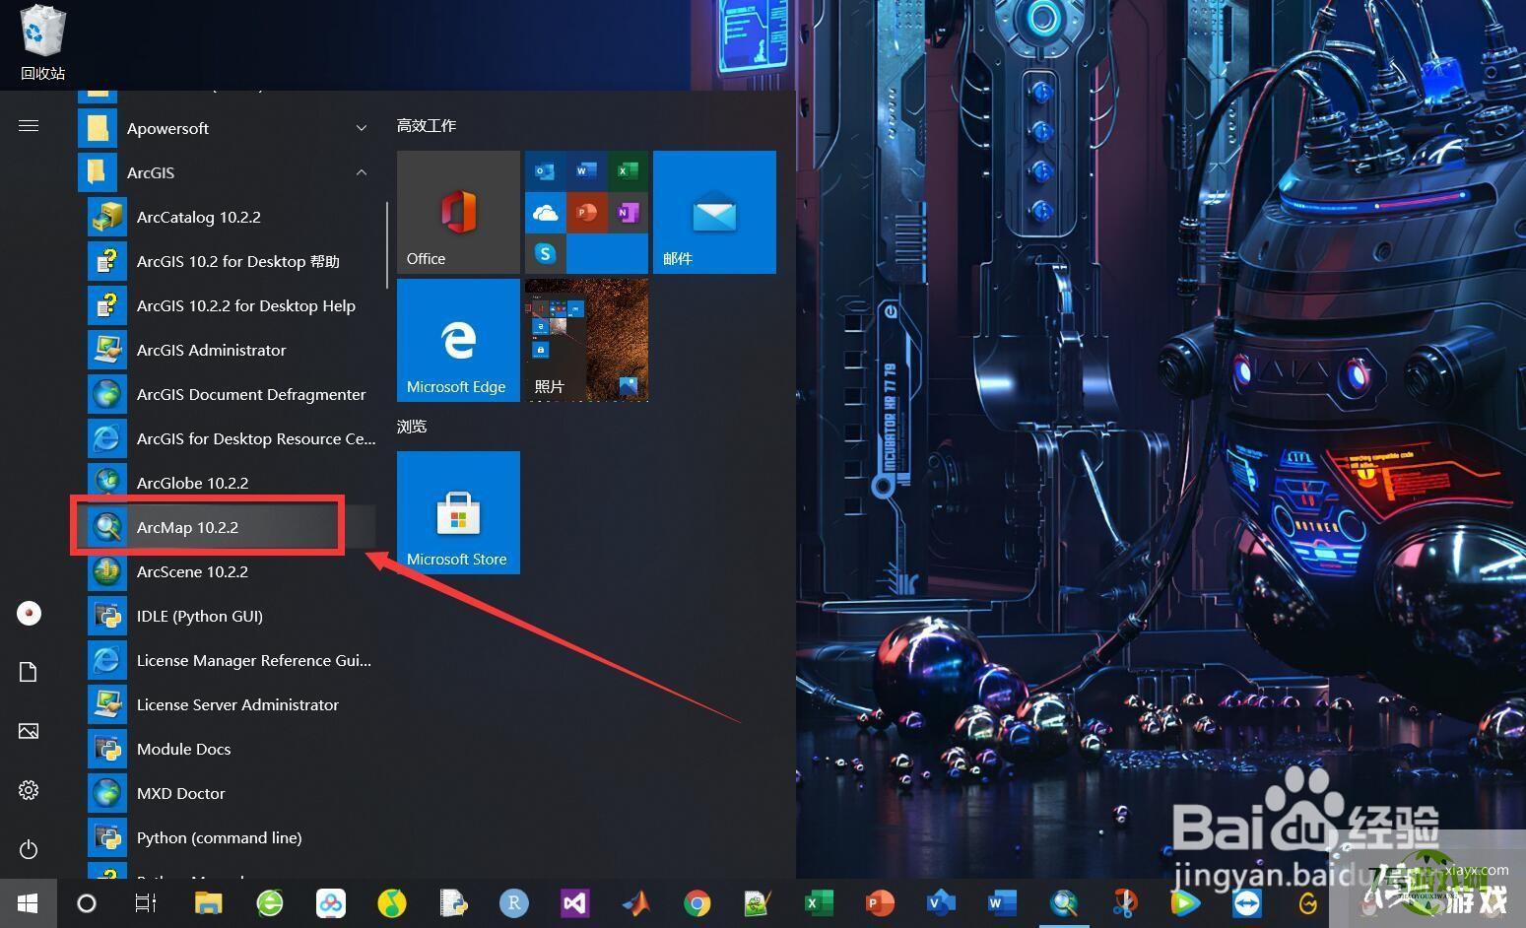This screenshot has height=928, width=1526.
Task: Expand the Apowersoft folder chevron
Action: click(362, 128)
